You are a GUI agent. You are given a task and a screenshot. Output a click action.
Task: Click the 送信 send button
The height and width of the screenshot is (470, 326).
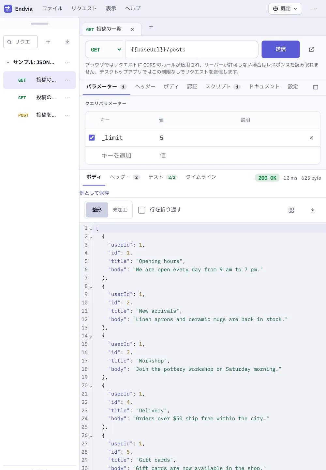click(281, 49)
